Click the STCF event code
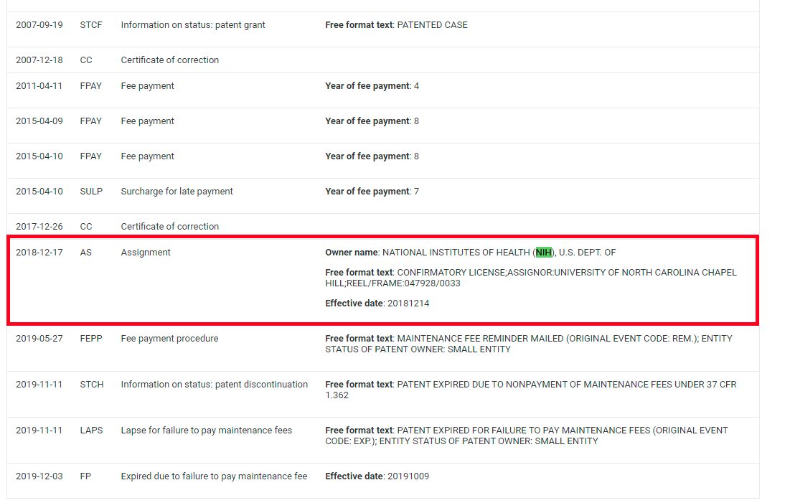The width and height of the screenshot is (790, 503). (91, 24)
